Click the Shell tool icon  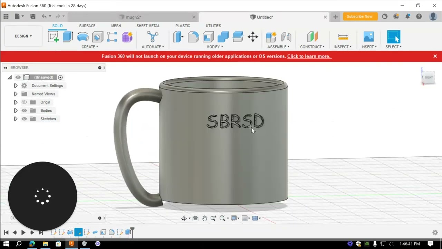pyautogui.click(x=208, y=37)
